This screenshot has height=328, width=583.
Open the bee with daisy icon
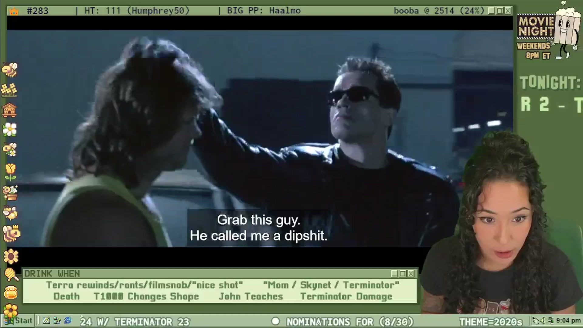[x=10, y=149]
